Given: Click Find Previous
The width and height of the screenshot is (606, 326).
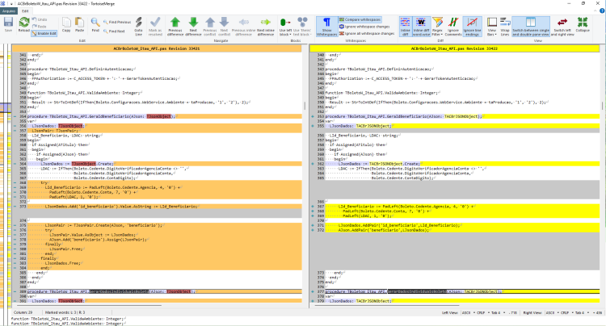Looking at the screenshot, I should tap(117, 22).
